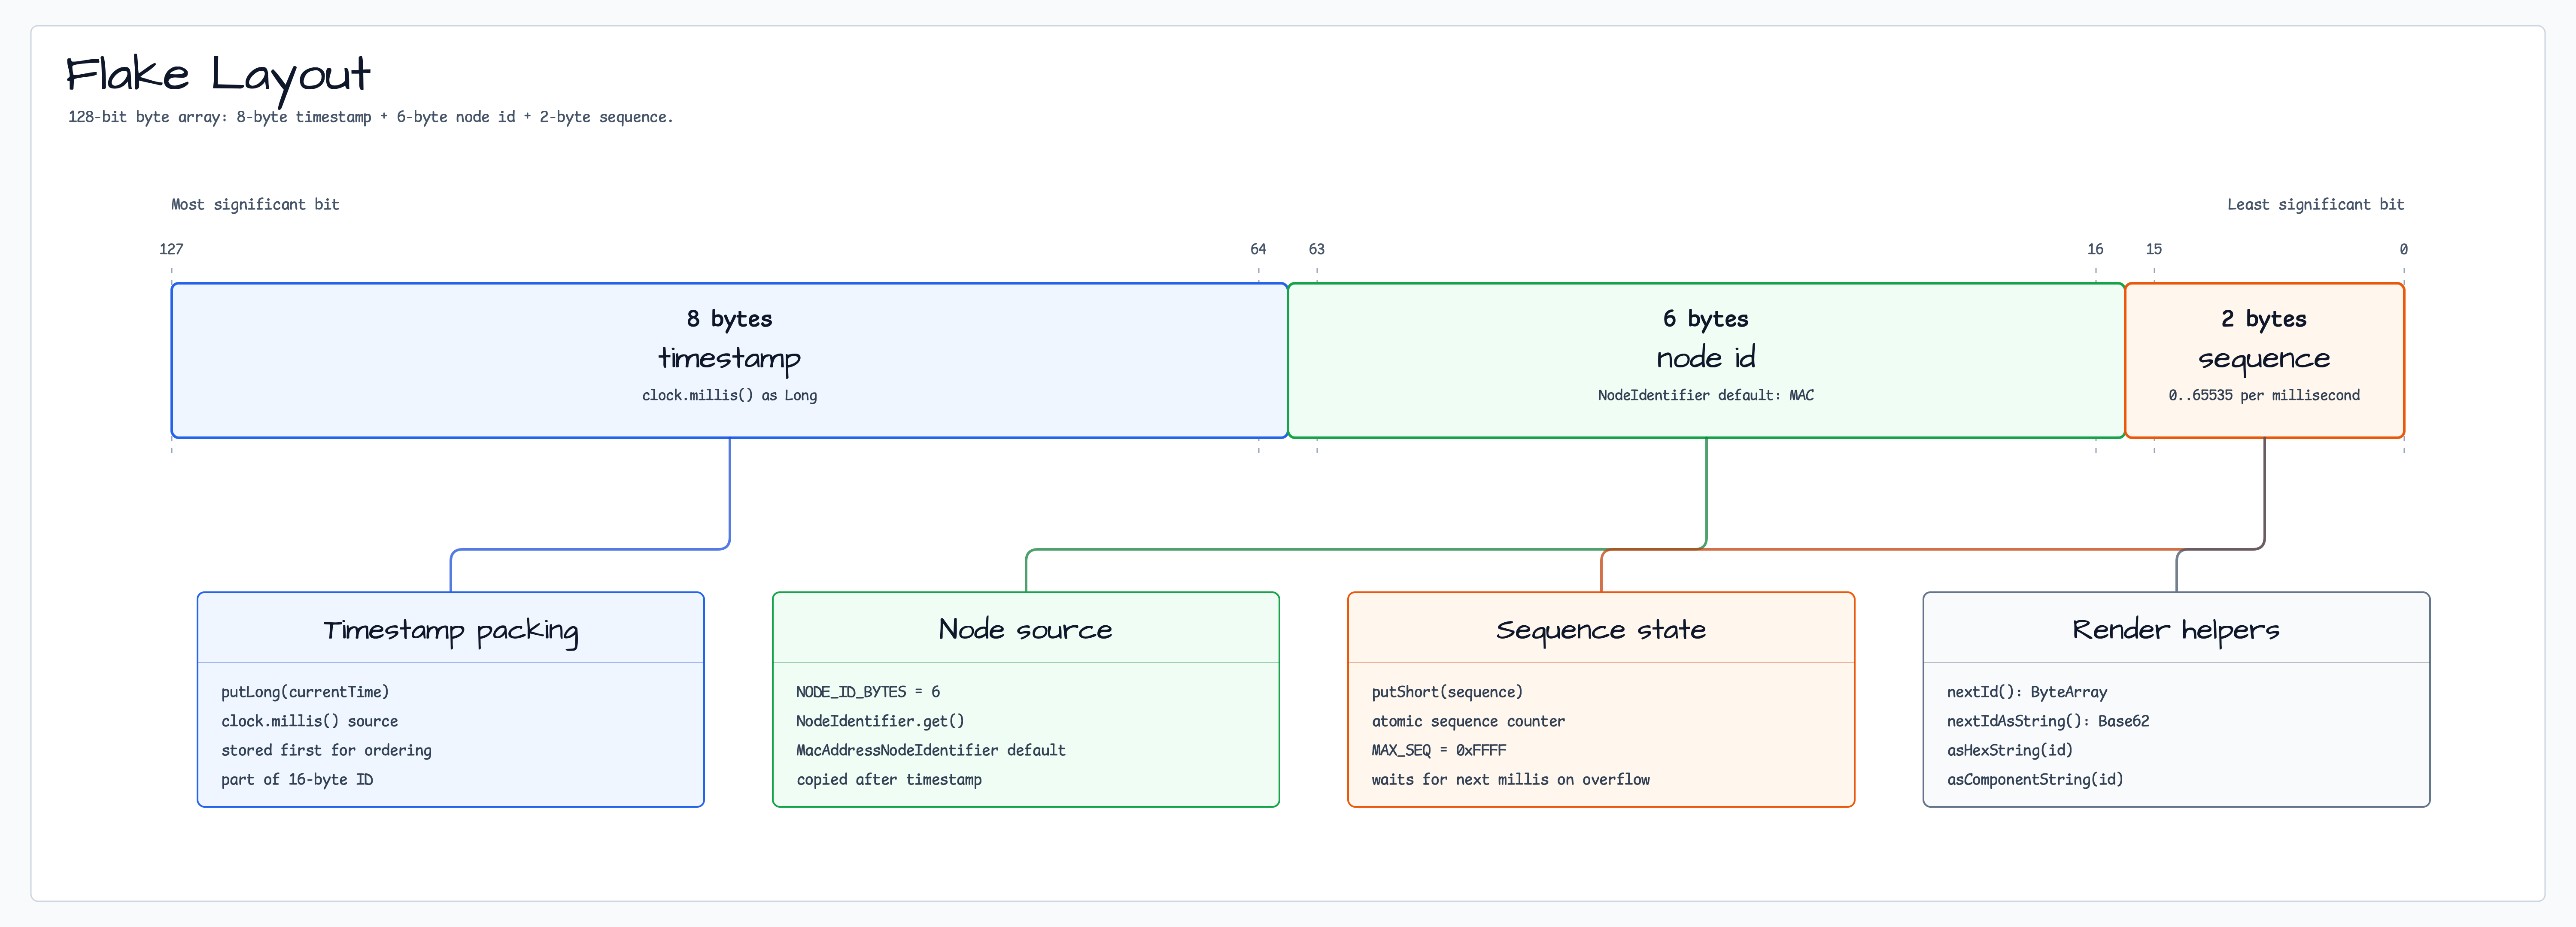Click the putLong(currentTime) line
The width and height of the screenshot is (2576, 927).
pyautogui.click(x=305, y=692)
